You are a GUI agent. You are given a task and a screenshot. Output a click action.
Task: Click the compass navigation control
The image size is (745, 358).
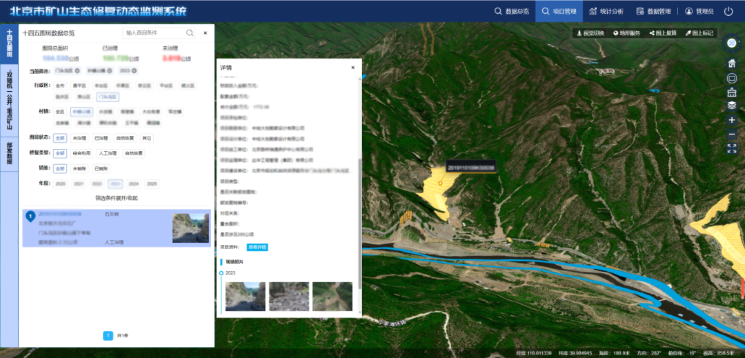[x=732, y=43]
